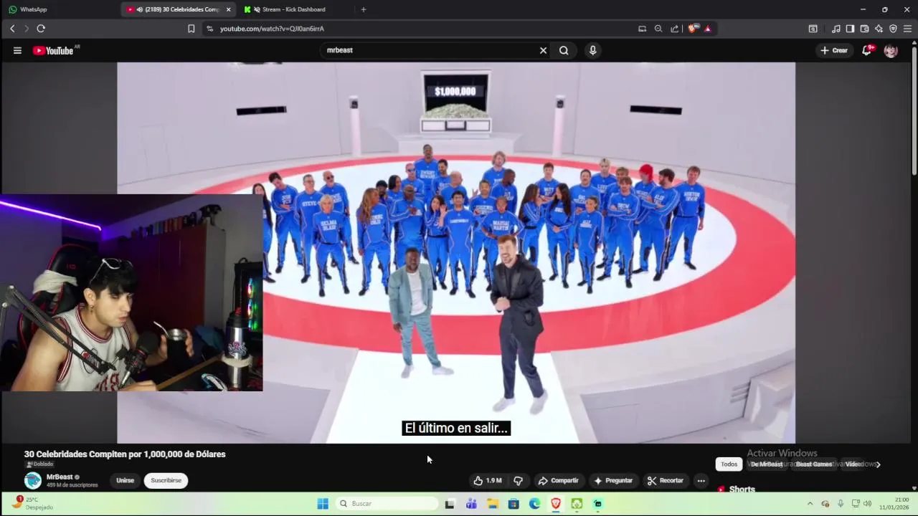Open the MrBeast channel avatar
This screenshot has width=918, height=516.
(33, 480)
